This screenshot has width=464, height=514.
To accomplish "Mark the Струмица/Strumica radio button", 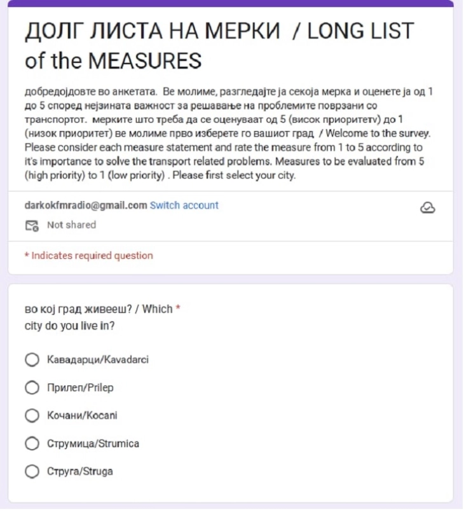I will click(32, 443).
